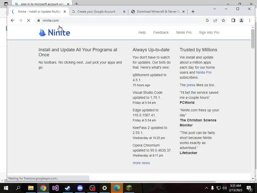View site information via padlock icon

38,20
